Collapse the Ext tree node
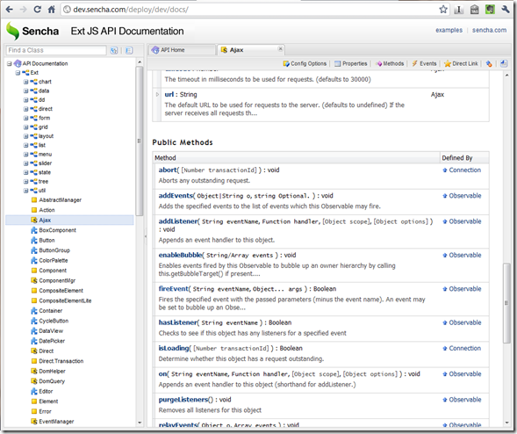The width and height of the screenshot is (517, 434). pos(18,73)
